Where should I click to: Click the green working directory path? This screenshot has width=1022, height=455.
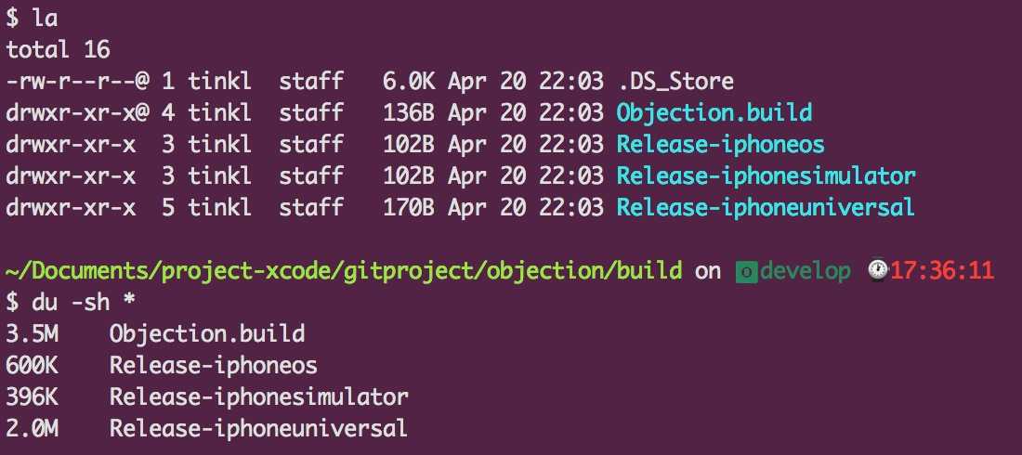[x=344, y=271]
